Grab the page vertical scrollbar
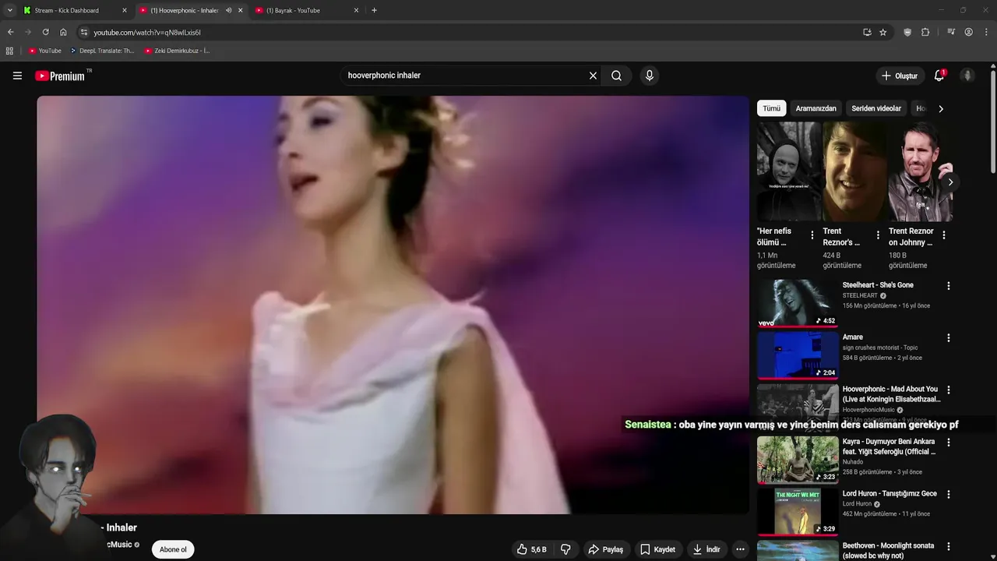 click(x=993, y=121)
